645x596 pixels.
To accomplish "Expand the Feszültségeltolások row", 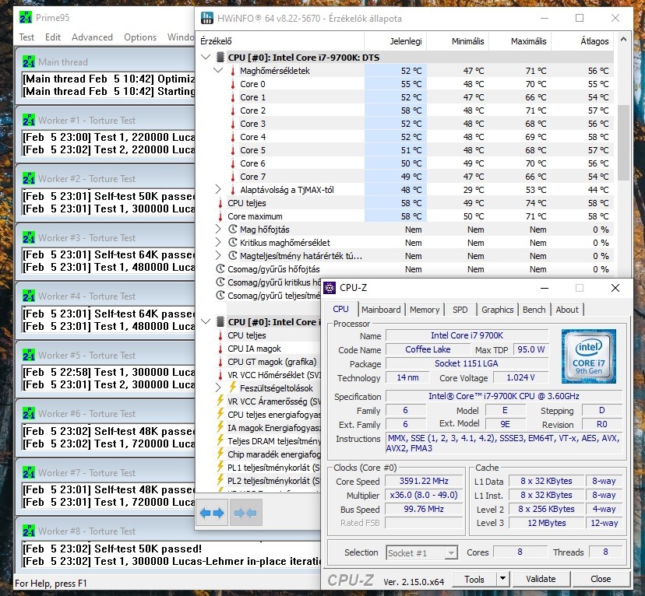I will click(218, 387).
